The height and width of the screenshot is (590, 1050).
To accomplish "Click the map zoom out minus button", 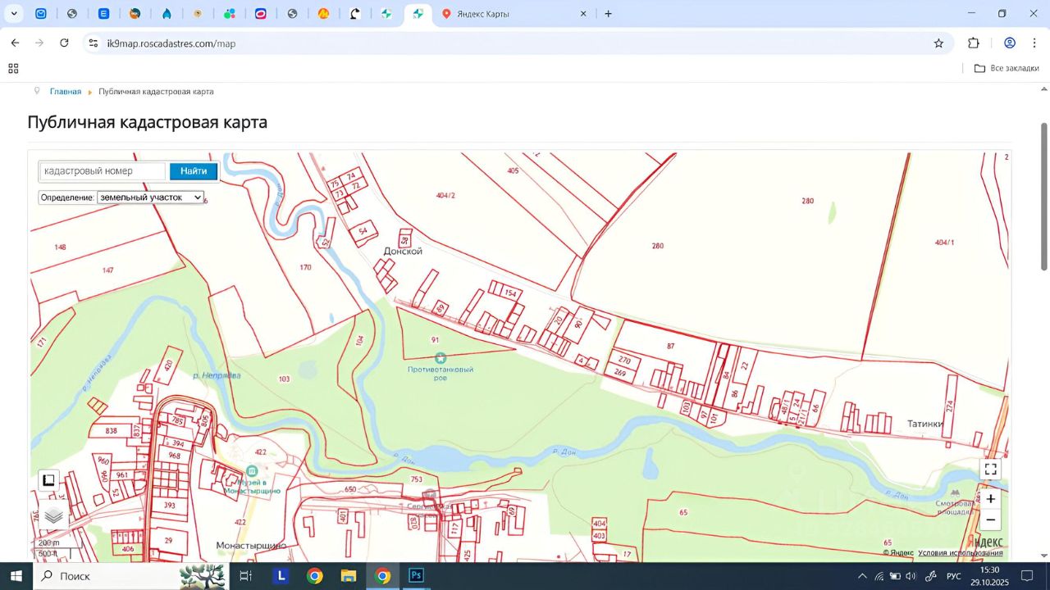I will coord(990,520).
